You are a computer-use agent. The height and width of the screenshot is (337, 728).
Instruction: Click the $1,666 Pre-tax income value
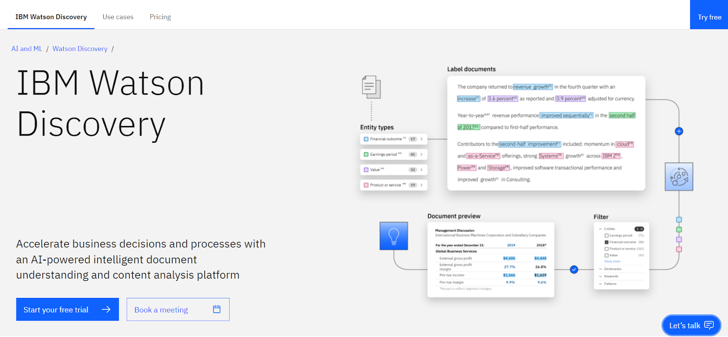pos(509,275)
